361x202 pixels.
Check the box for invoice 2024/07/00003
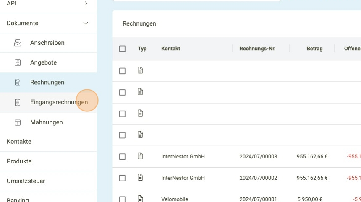pyautogui.click(x=122, y=157)
